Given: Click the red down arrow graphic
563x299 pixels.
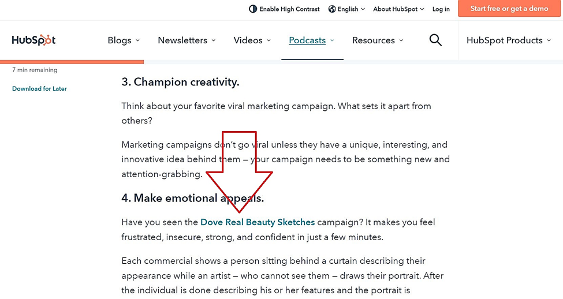Looking at the screenshot, I should (x=239, y=172).
